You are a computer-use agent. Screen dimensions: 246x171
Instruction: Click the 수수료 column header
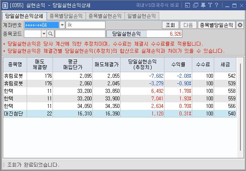[203, 64]
